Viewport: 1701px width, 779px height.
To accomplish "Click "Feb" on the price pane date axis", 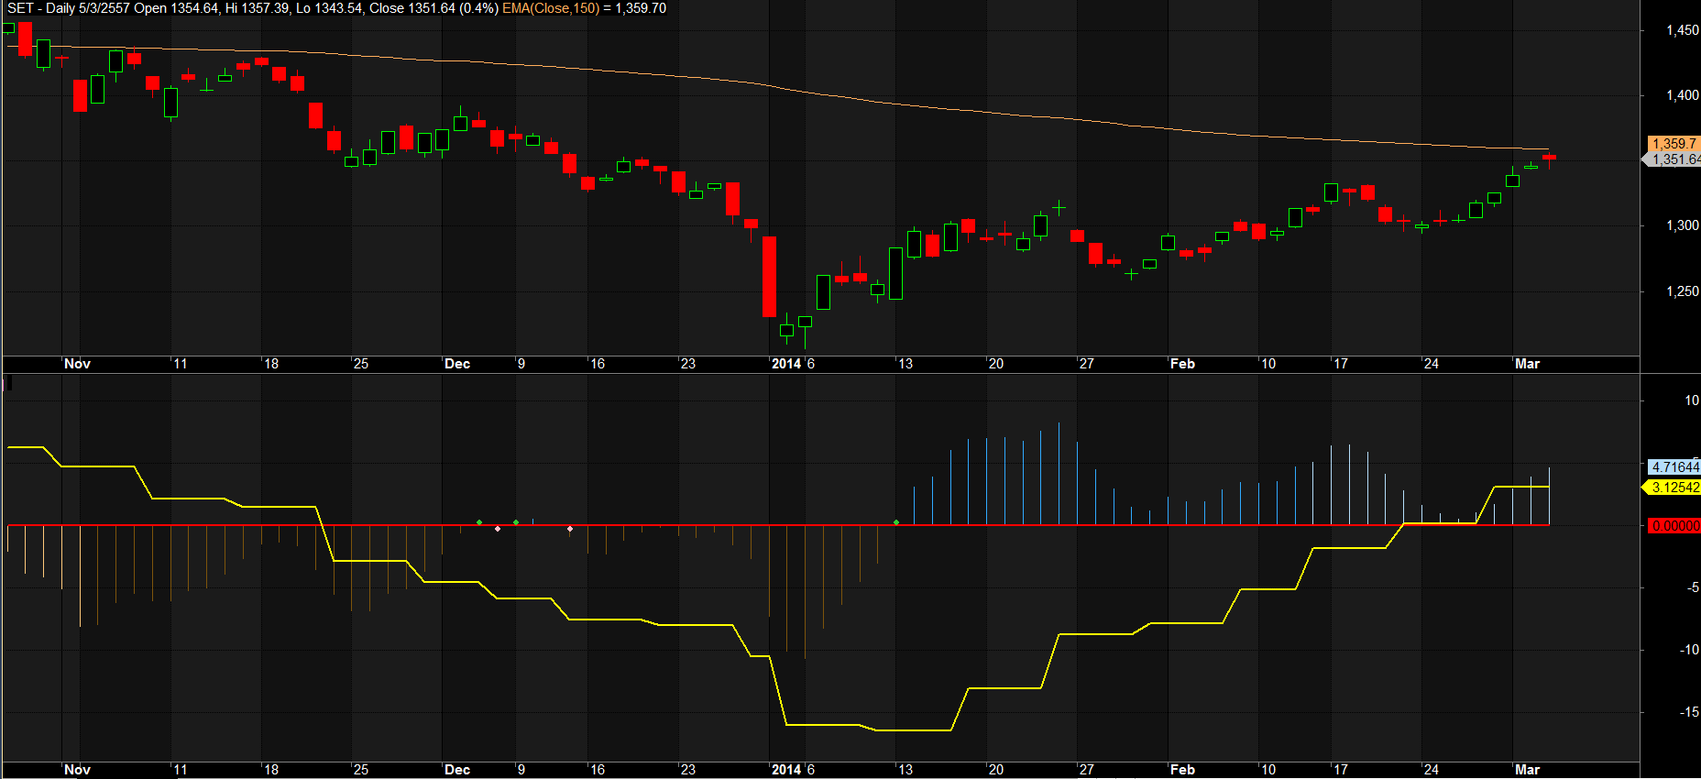I will [x=1182, y=364].
